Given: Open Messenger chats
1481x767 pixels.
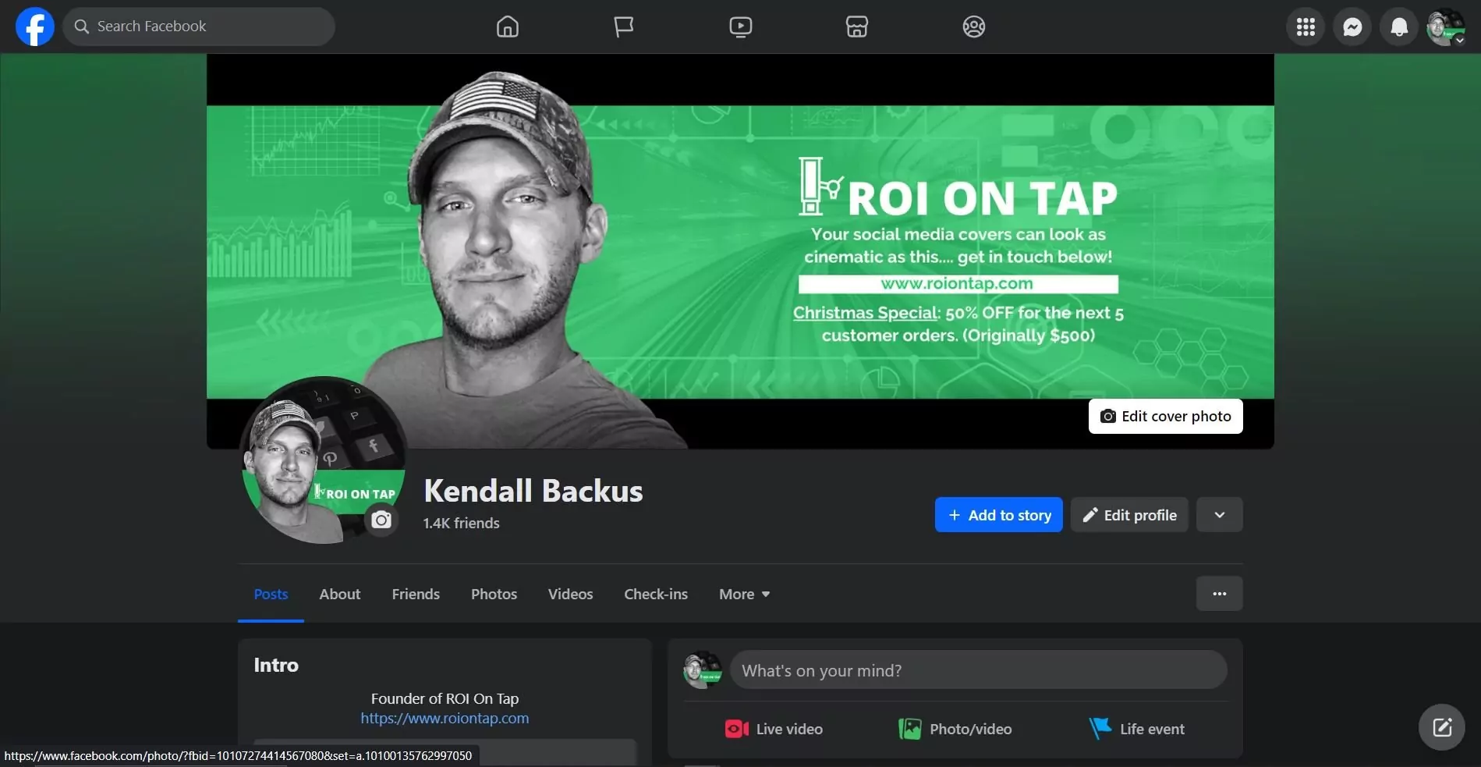Looking at the screenshot, I should (1352, 27).
